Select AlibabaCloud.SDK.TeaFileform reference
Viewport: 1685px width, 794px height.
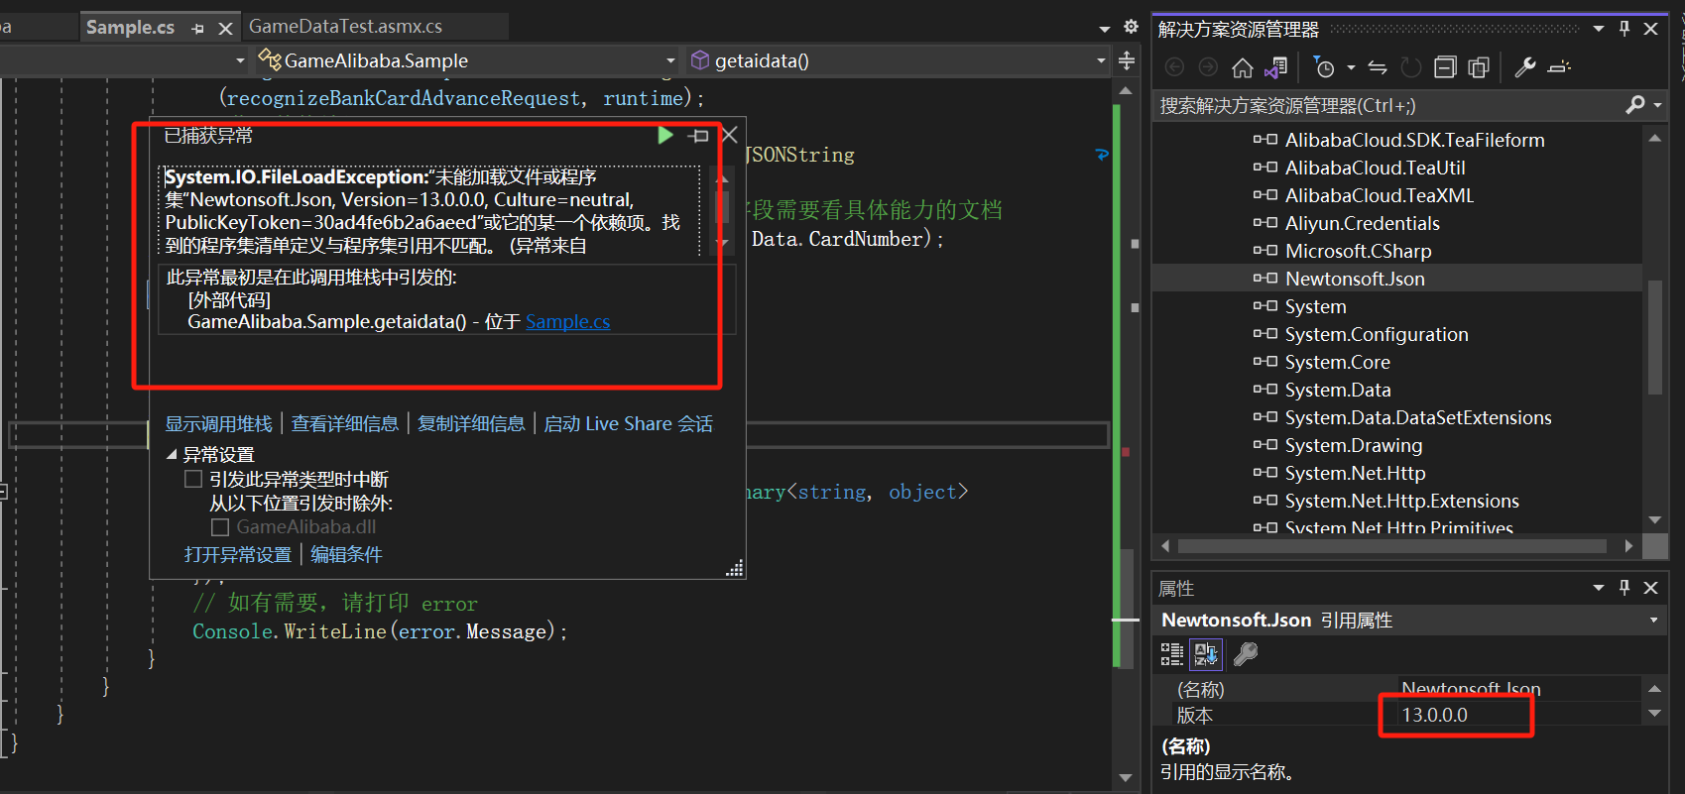click(x=1415, y=140)
